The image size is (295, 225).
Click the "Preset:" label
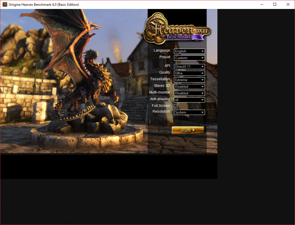click(165, 57)
